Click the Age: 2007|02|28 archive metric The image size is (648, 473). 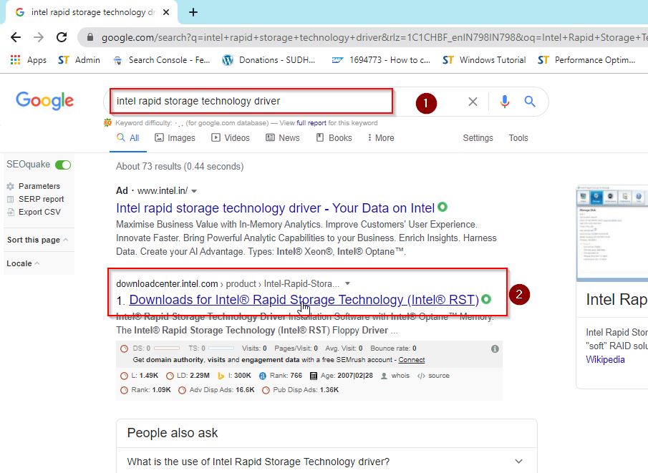point(342,376)
